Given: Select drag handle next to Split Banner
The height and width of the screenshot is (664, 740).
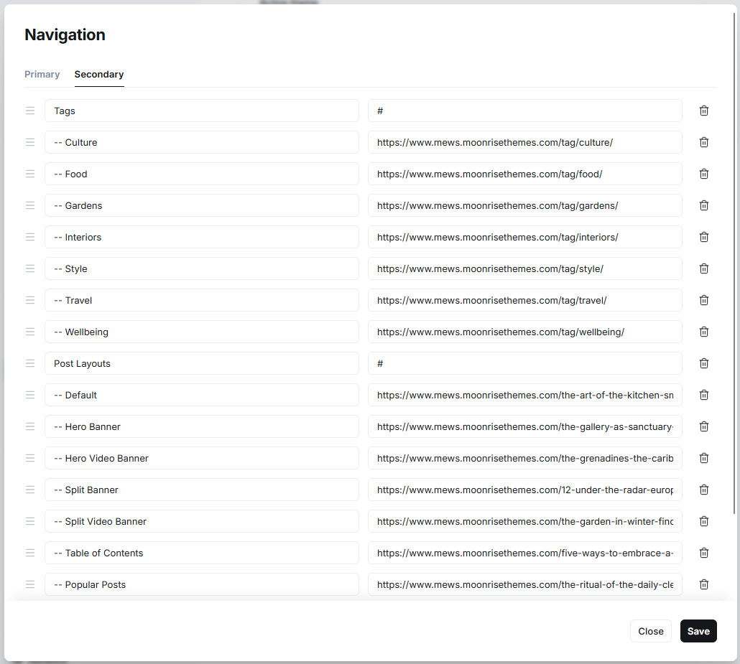Looking at the screenshot, I should tap(30, 490).
